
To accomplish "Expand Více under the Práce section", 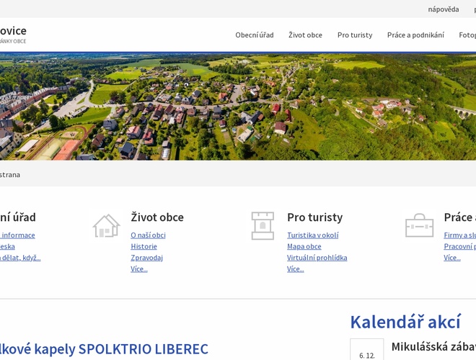I will point(451,258).
